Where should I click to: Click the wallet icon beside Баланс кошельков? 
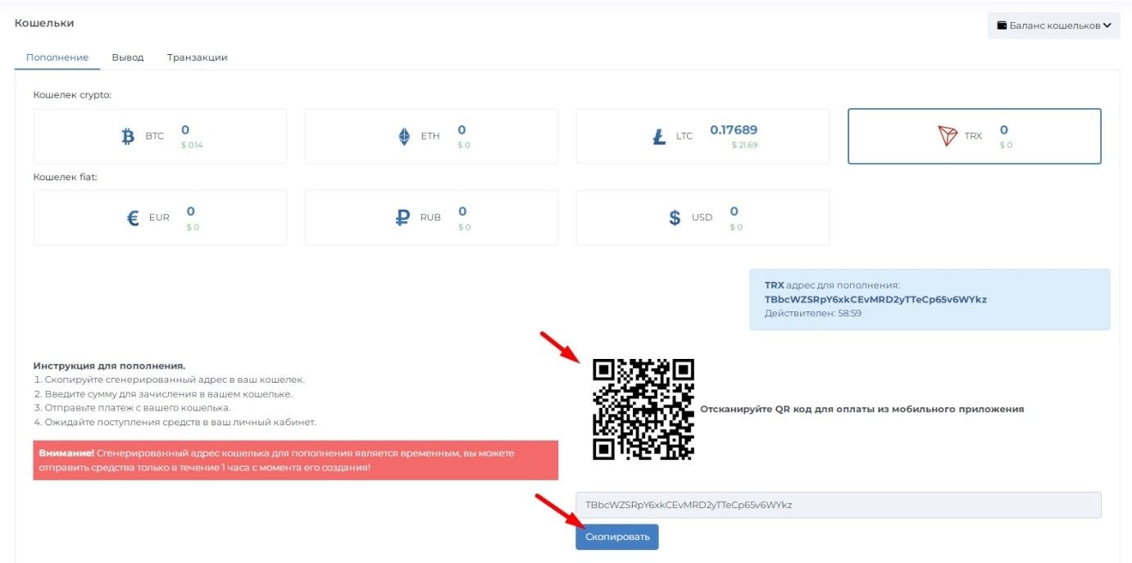click(1002, 25)
